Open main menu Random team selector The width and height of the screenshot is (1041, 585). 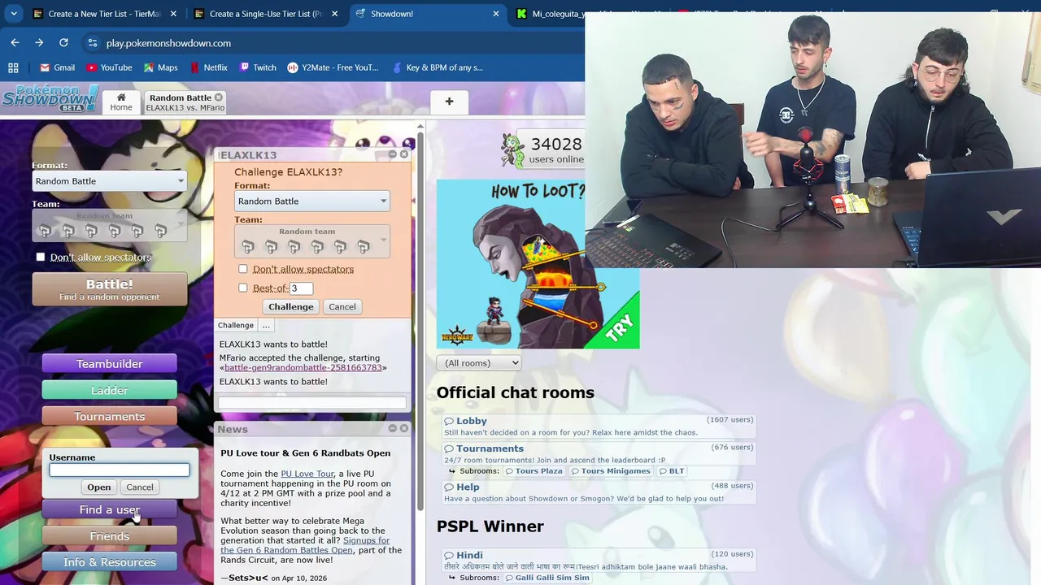110,226
